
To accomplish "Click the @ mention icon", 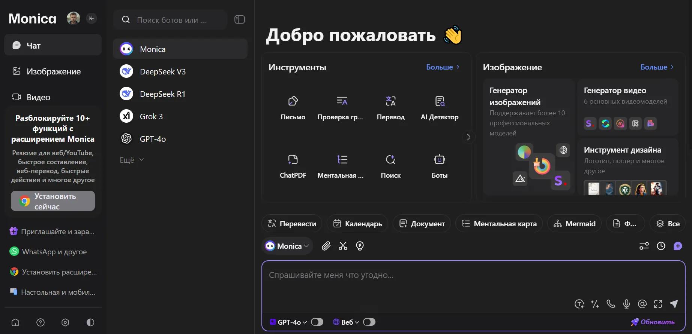I will click(642, 304).
